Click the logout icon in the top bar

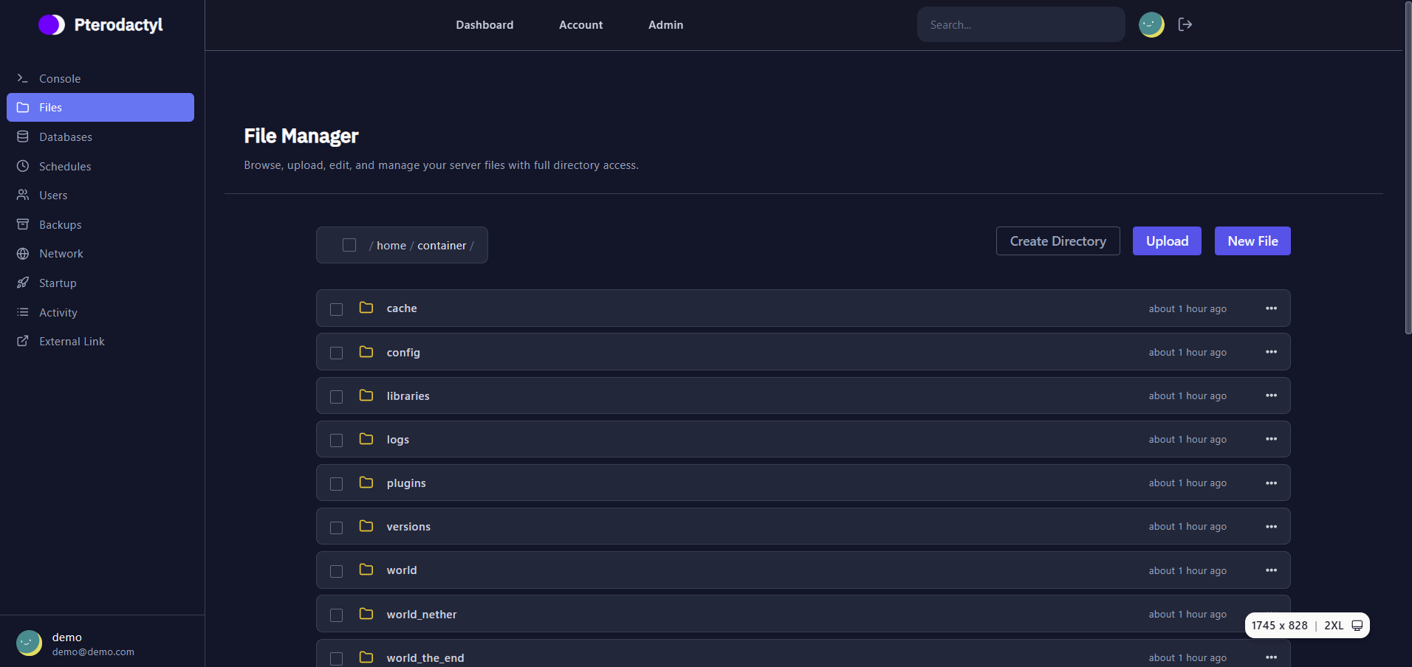pos(1185,24)
